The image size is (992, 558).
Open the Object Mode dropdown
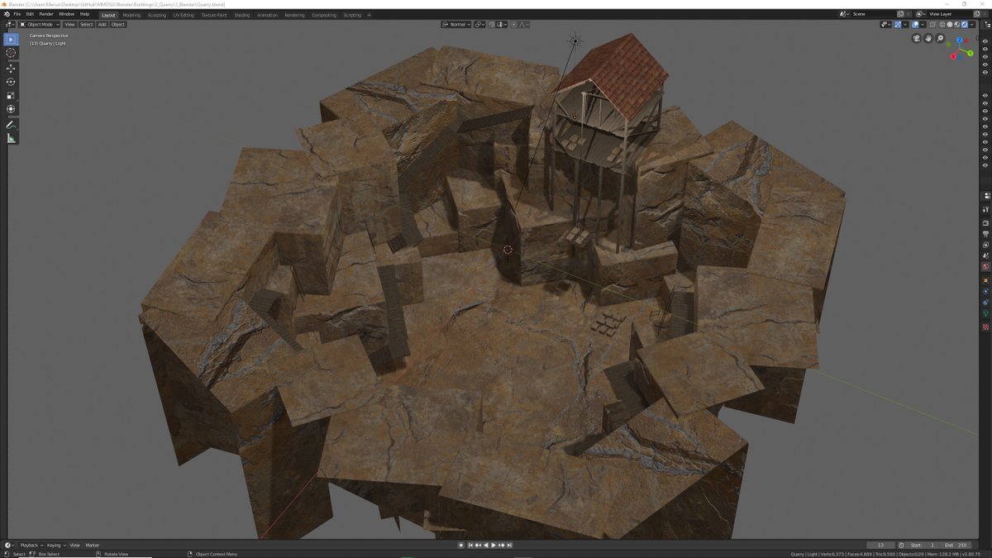click(41, 24)
